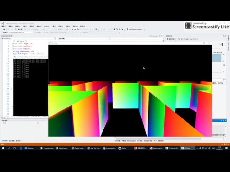Open the 說明 (Help) menu
230x172 pixels.
82,26
